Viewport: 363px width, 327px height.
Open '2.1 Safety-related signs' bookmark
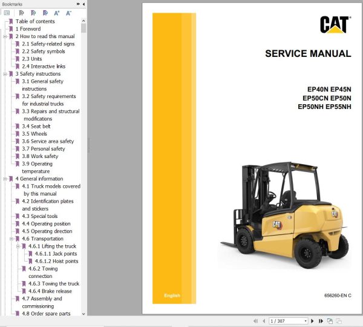[48, 44]
